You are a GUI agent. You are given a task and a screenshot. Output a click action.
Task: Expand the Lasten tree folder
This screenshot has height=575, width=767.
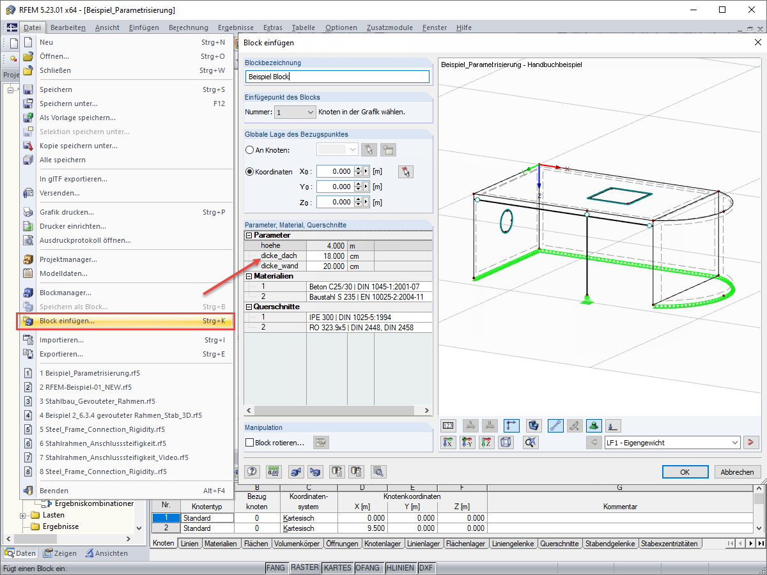[x=24, y=516]
